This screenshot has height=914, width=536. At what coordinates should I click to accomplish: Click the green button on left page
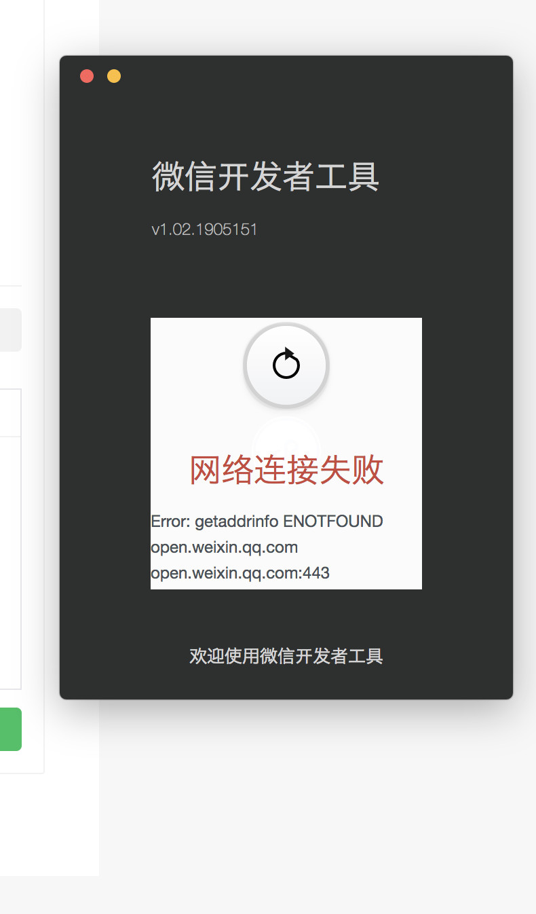pos(11,729)
